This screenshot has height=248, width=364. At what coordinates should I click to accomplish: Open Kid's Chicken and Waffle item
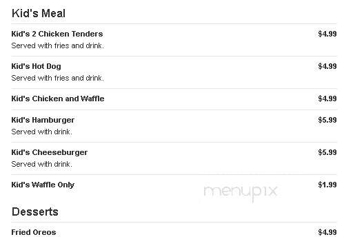[x=58, y=99]
